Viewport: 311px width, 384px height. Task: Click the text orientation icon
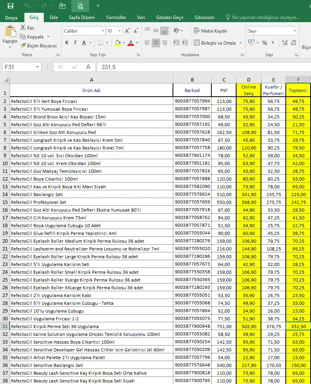176,30
